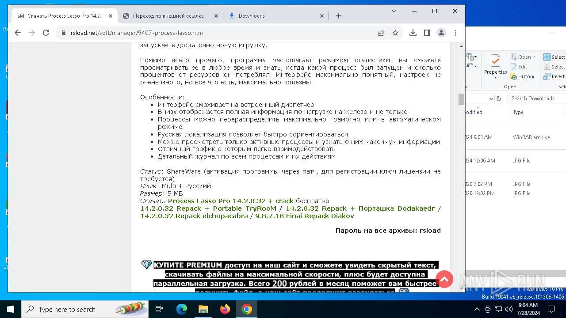
Task: Click the Search Downloads box in Explorer
Action: (537, 98)
